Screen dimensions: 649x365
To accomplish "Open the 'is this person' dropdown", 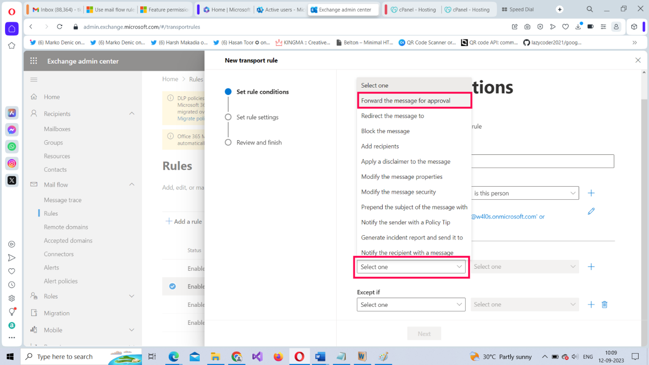I will [x=524, y=193].
